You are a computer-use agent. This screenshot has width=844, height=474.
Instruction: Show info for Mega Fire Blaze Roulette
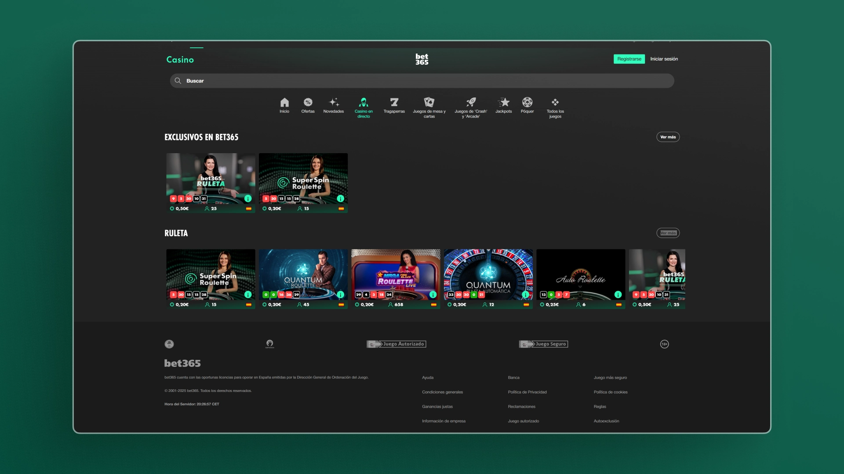tap(433, 294)
